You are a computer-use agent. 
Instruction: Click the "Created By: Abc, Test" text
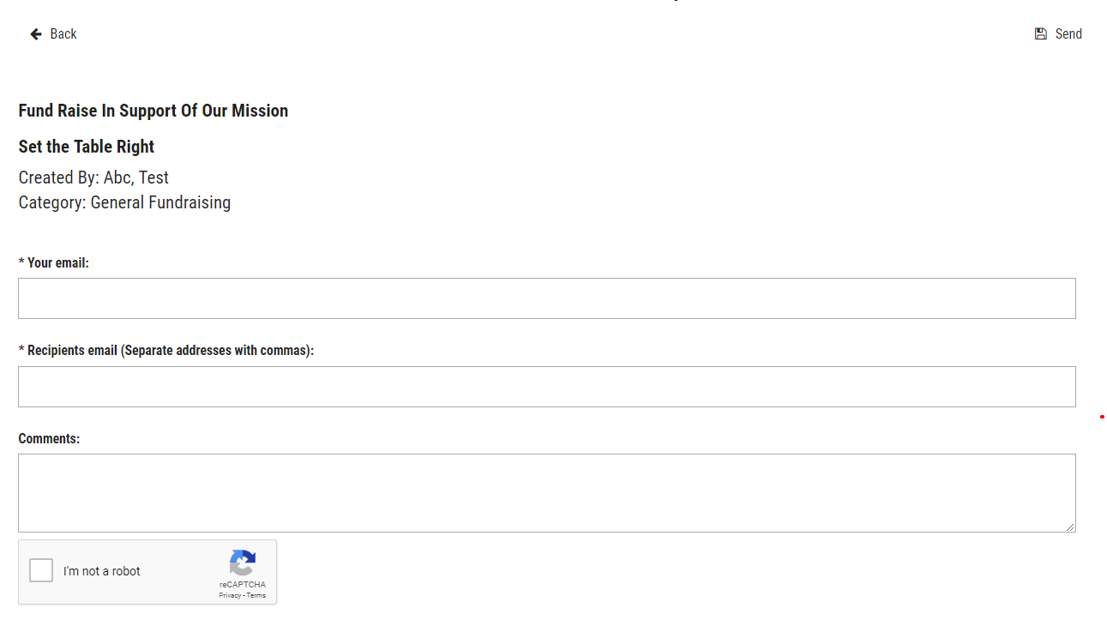[93, 178]
